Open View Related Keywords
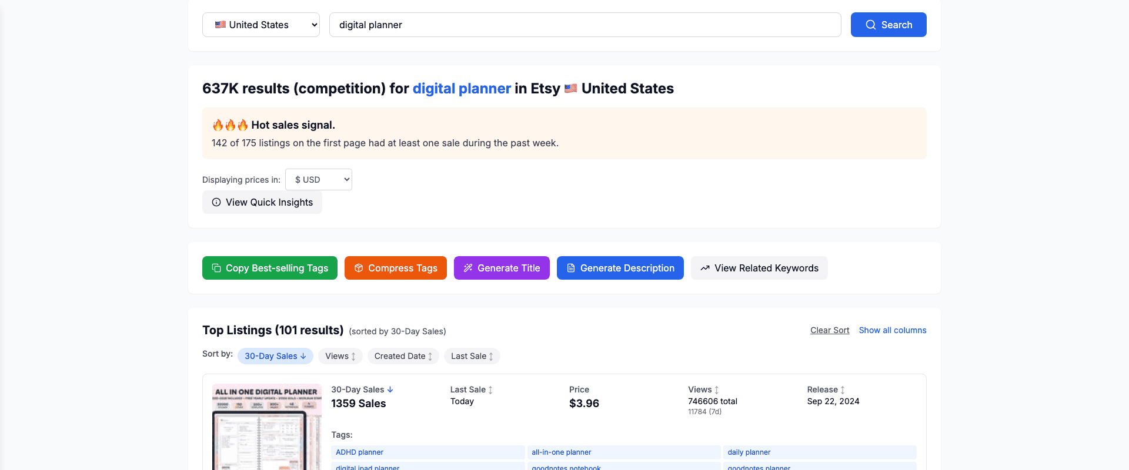The width and height of the screenshot is (1129, 470). (759, 268)
